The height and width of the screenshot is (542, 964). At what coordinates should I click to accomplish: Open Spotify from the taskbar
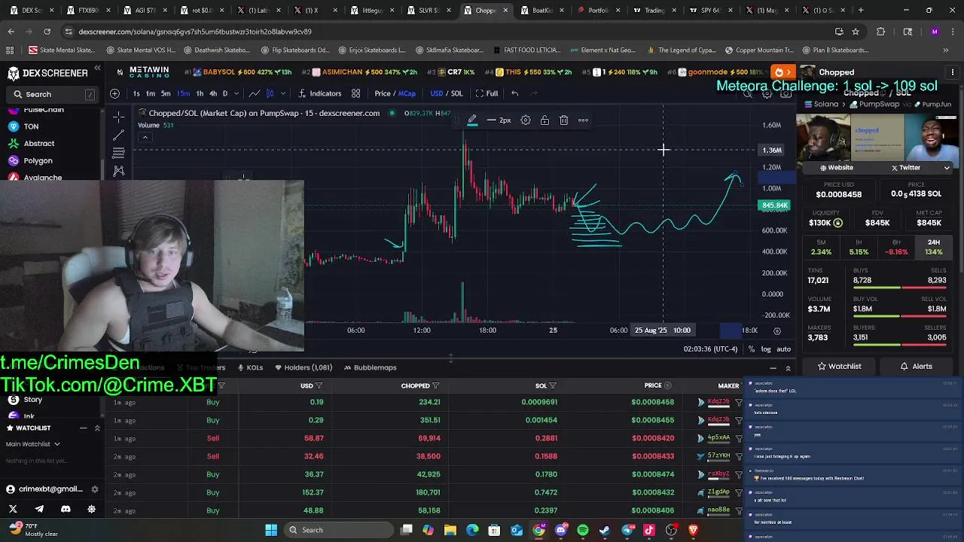click(x=583, y=530)
